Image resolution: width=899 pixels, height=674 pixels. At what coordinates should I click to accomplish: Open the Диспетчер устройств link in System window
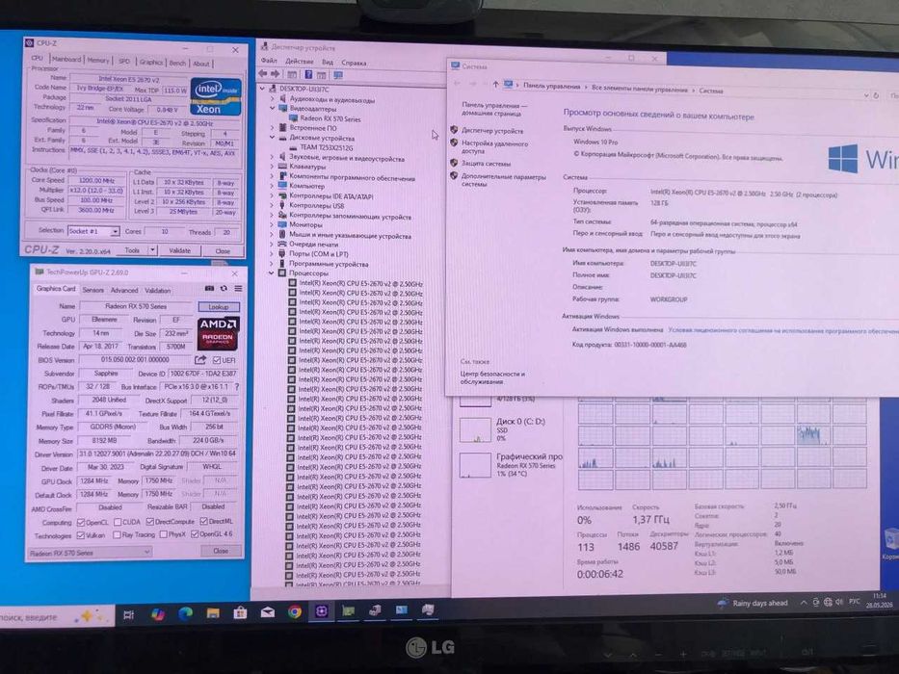[492, 131]
